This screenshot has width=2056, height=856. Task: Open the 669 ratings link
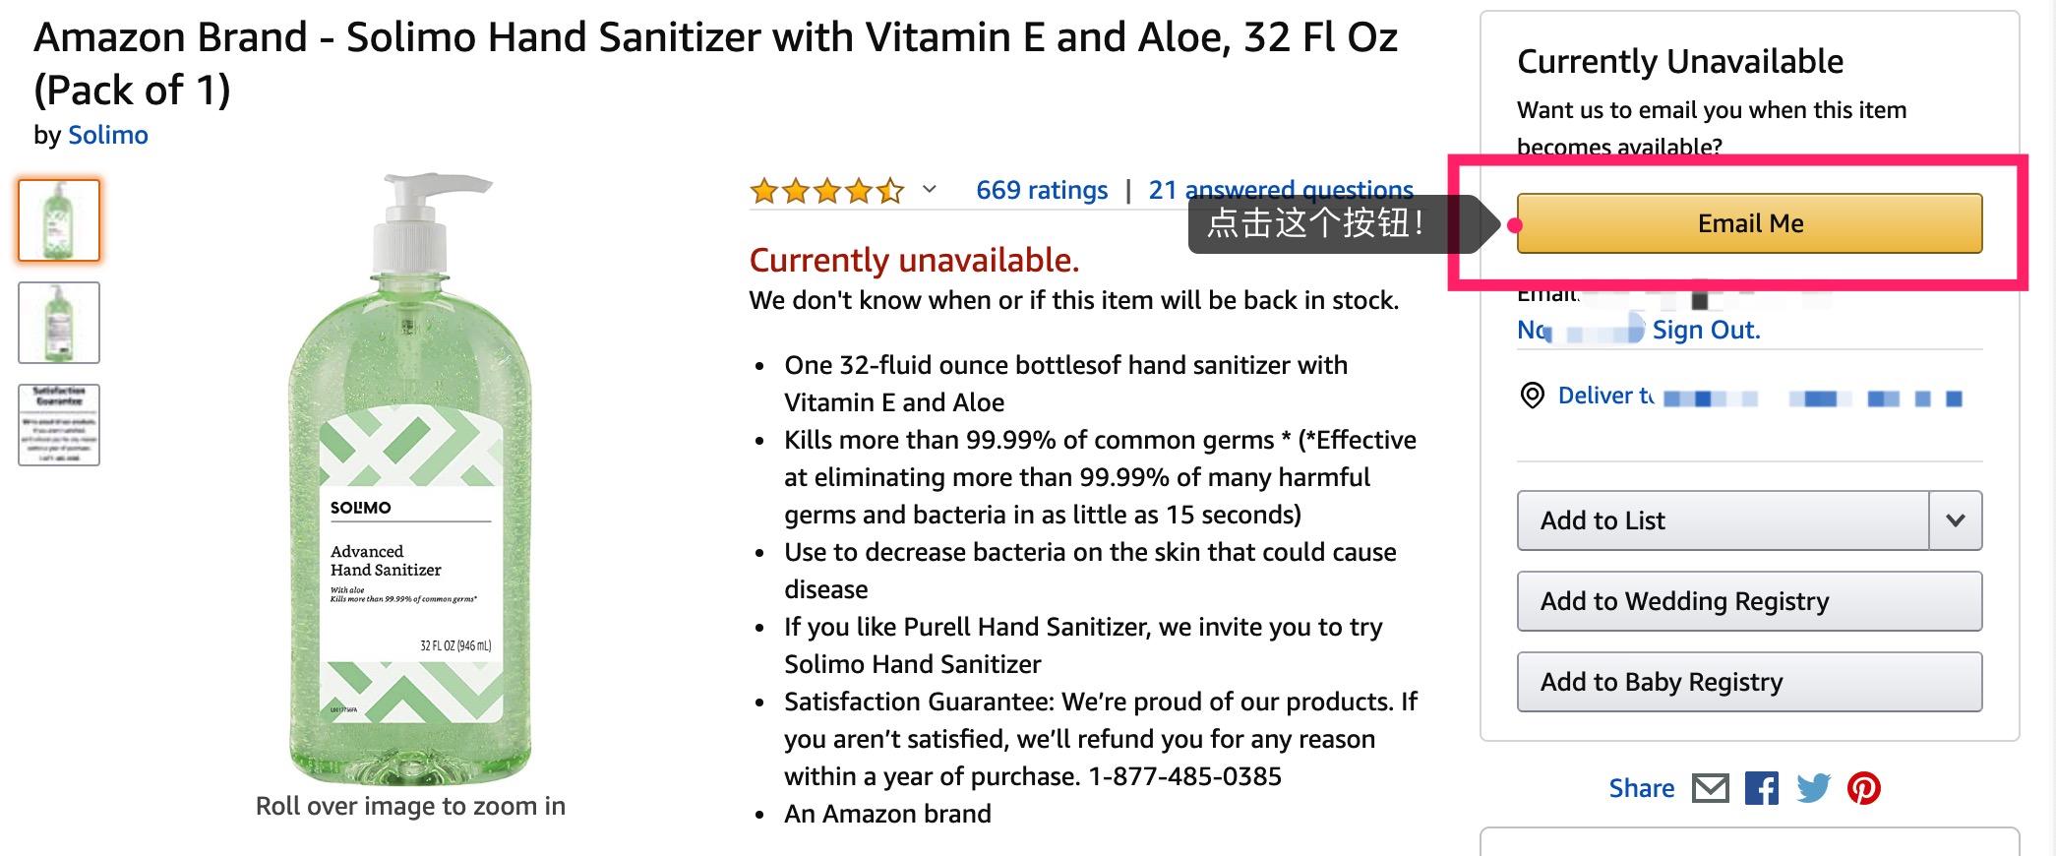pyautogui.click(x=1042, y=190)
